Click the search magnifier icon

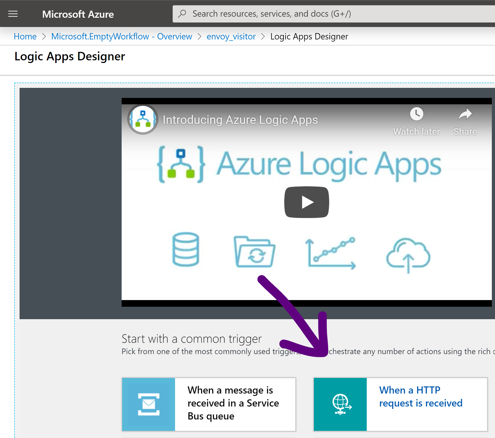(182, 14)
